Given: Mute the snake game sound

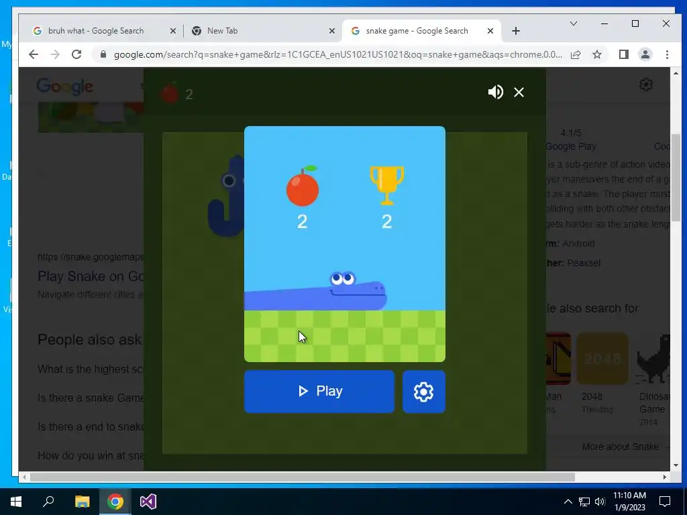Looking at the screenshot, I should (496, 92).
